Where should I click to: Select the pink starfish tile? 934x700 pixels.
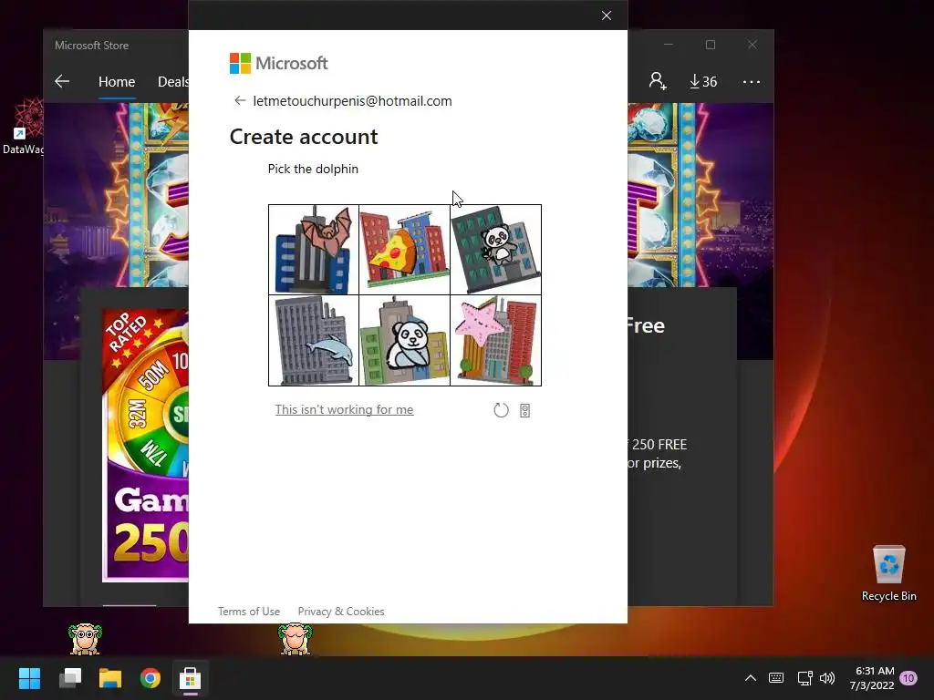point(495,341)
